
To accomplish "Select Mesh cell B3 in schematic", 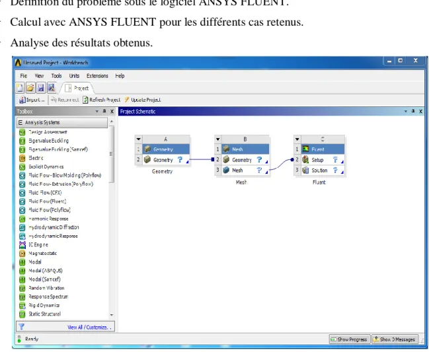I will click(245, 170).
